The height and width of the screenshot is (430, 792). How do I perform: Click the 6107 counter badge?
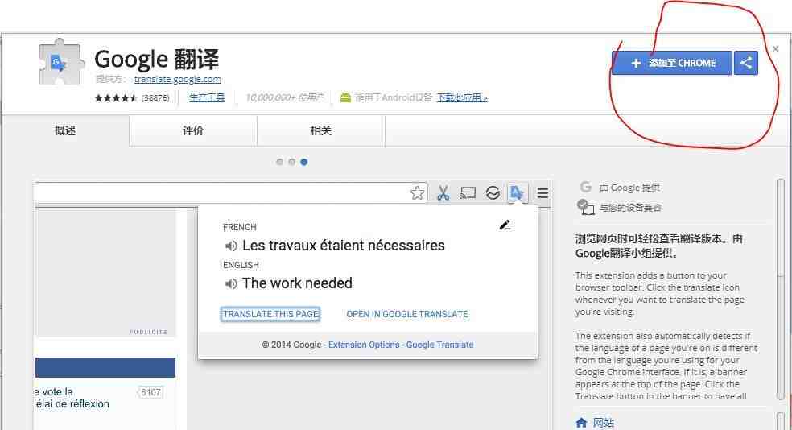[151, 393]
